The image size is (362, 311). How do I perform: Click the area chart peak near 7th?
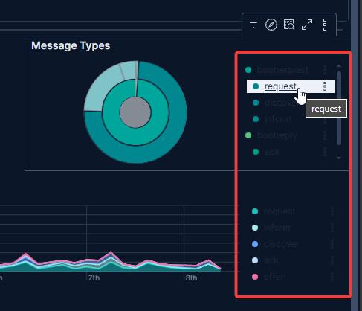tap(111, 253)
